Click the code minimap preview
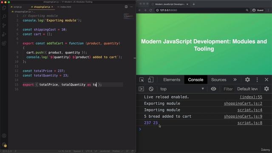This screenshot has width=272, height=153. point(128,16)
